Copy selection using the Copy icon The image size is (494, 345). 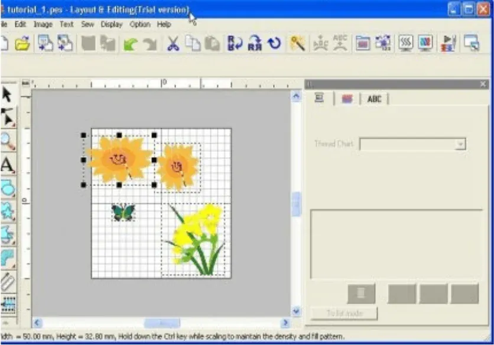tap(193, 44)
